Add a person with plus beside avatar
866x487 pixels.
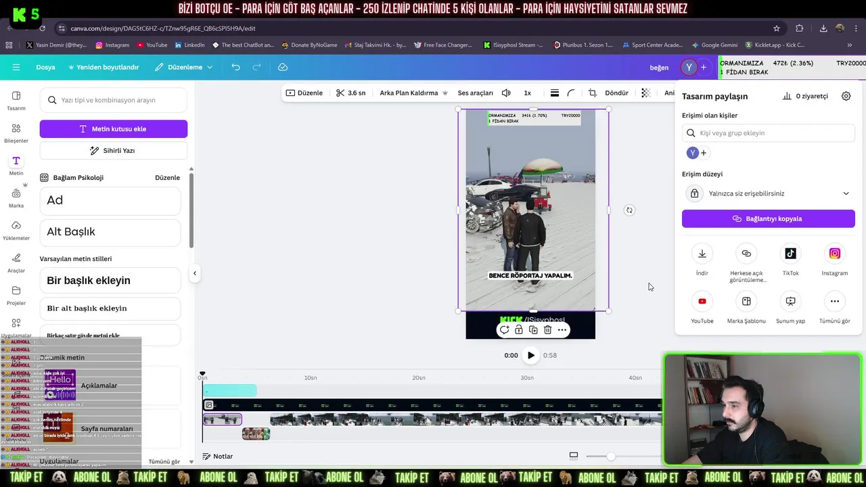[704, 153]
